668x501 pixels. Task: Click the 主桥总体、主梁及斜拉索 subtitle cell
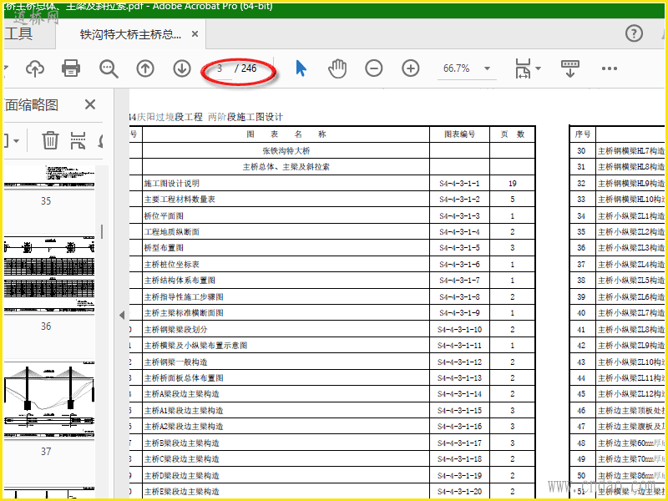coord(286,166)
